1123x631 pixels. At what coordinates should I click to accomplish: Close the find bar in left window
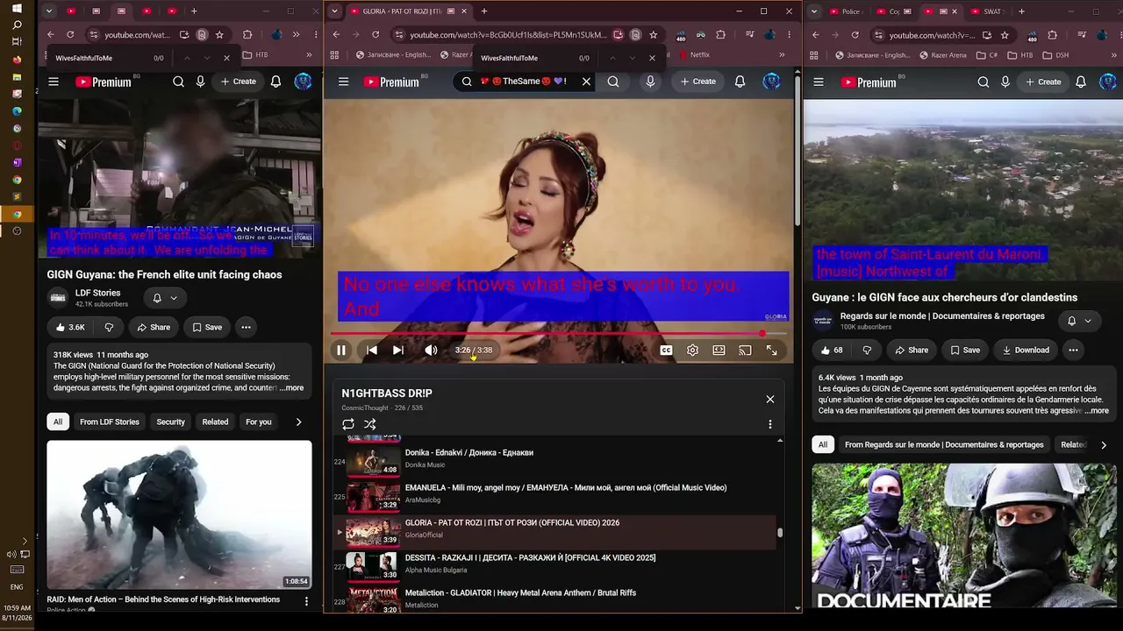[x=226, y=58]
